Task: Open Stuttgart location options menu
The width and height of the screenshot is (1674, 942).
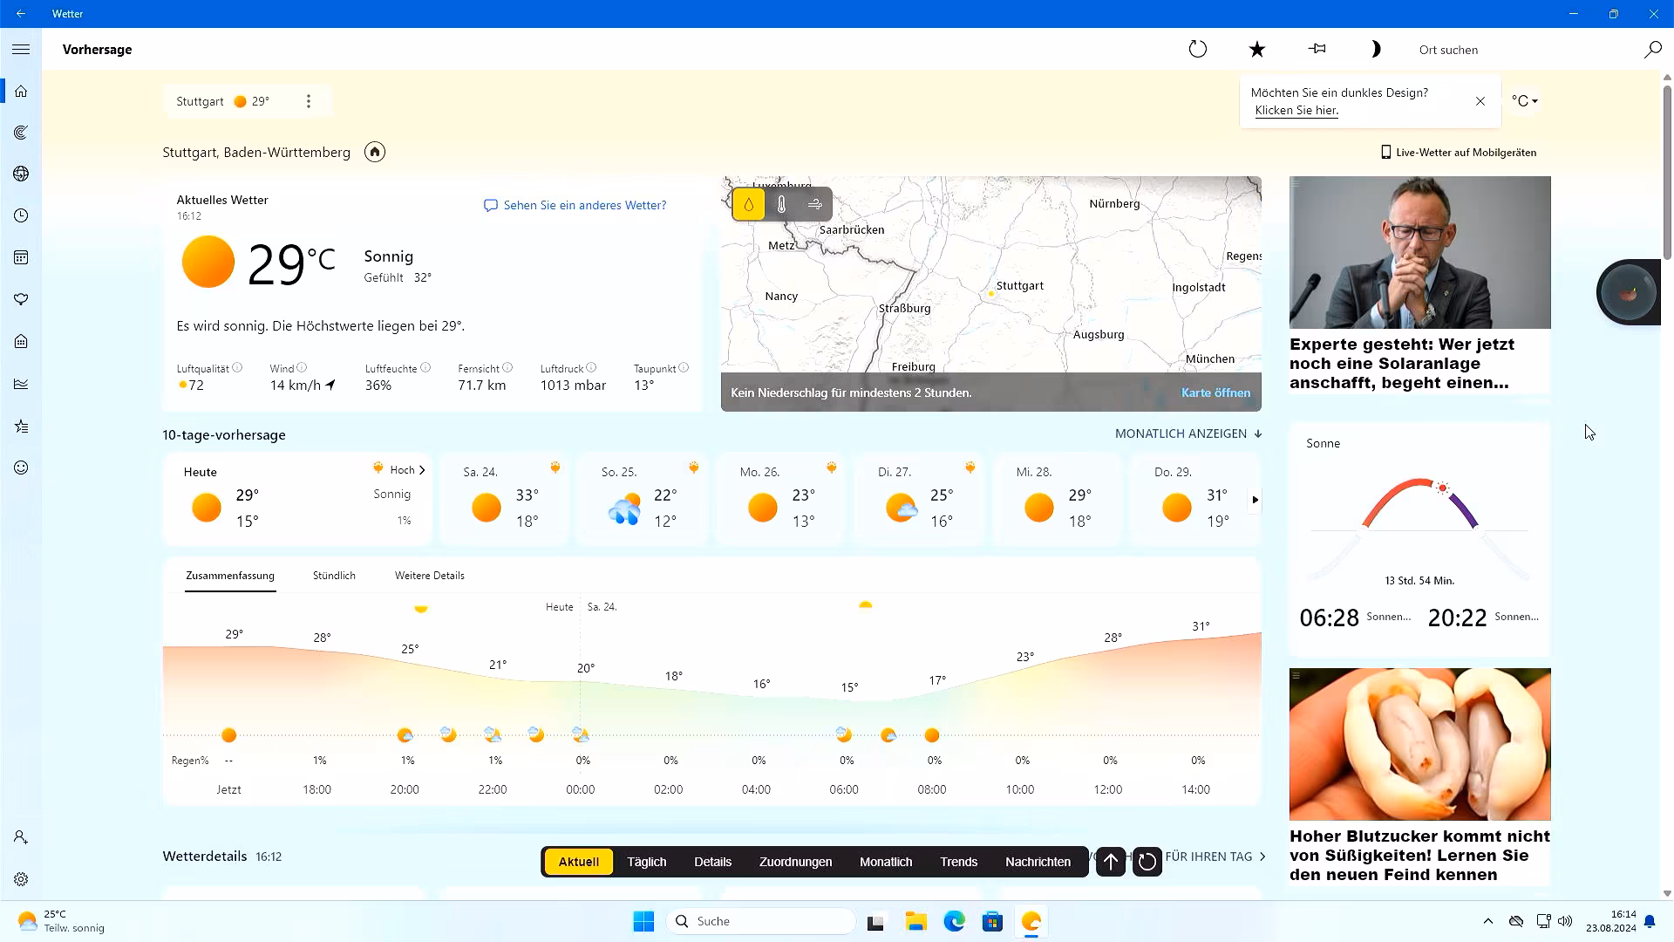Action: [x=308, y=101]
